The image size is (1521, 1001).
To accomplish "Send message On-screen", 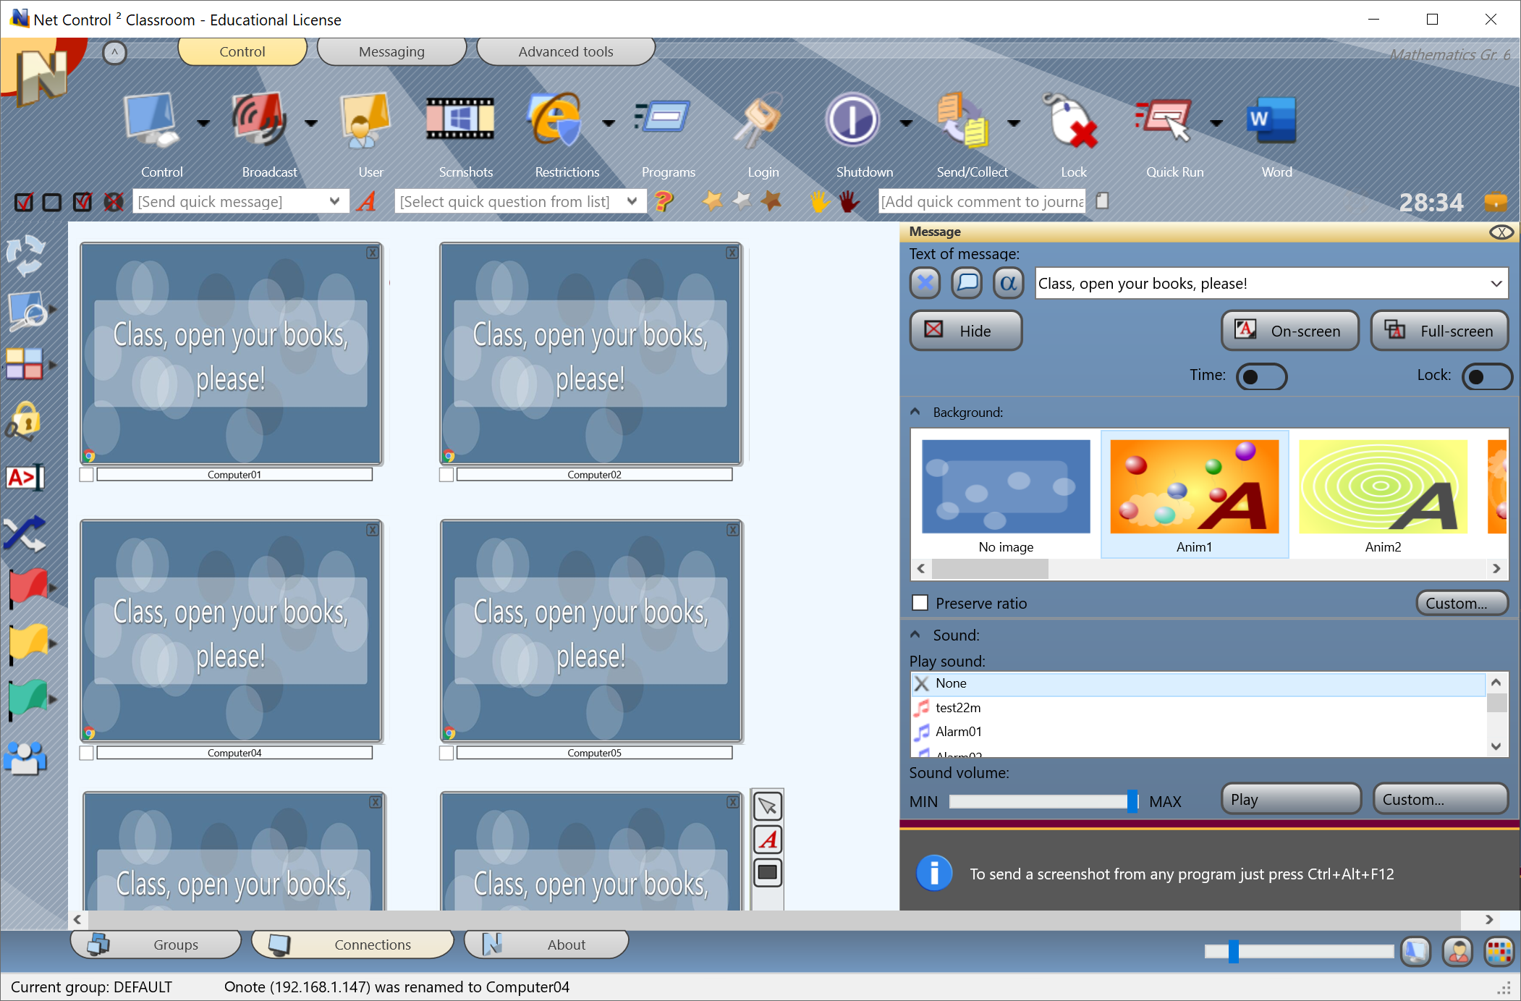I will [x=1290, y=331].
